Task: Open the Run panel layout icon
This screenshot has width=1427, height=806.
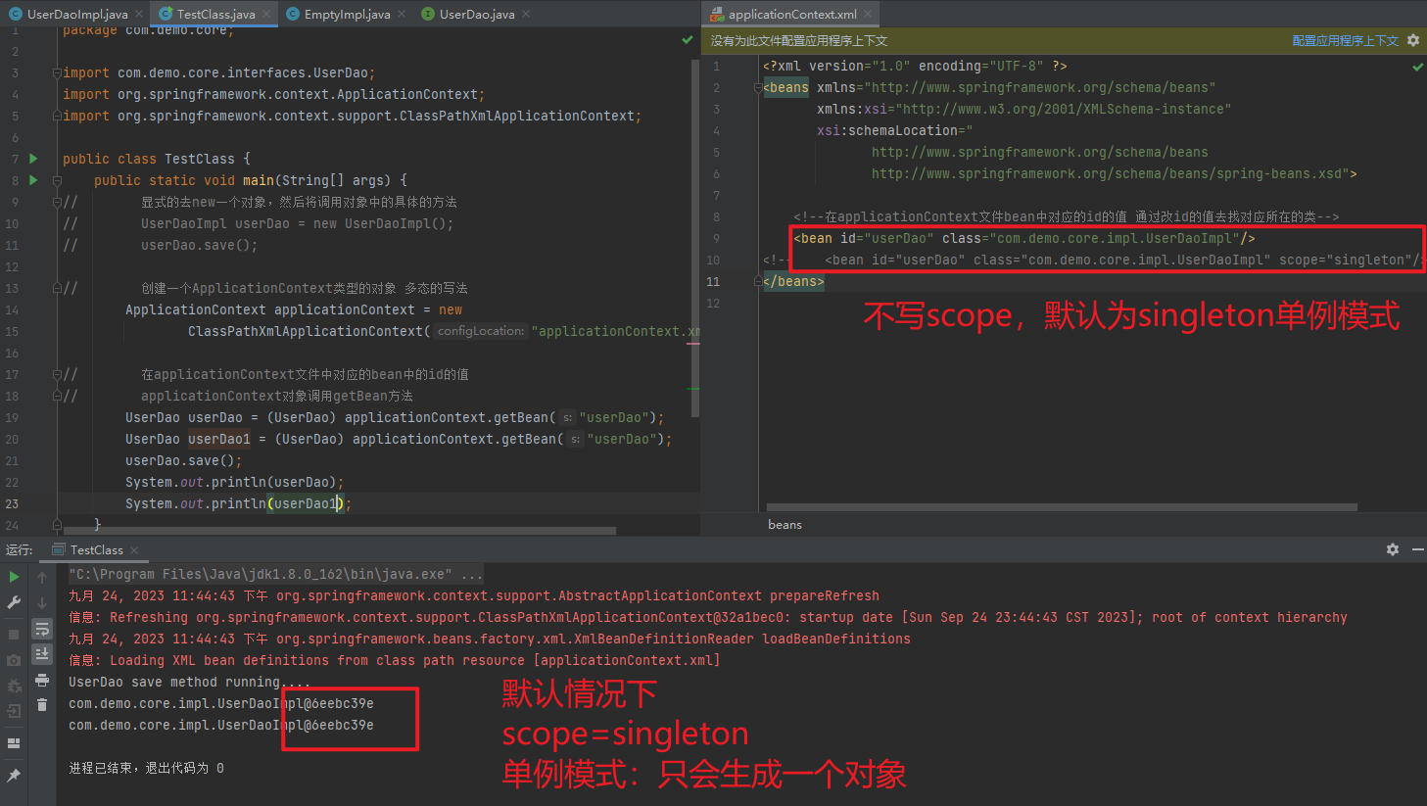Action: pyautogui.click(x=14, y=743)
